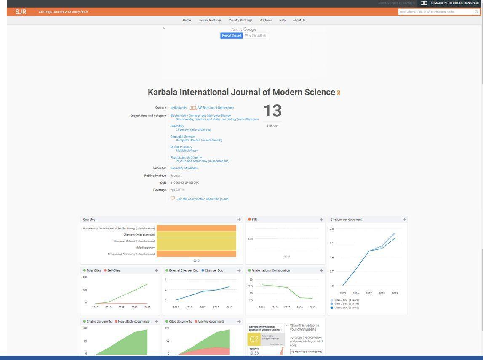
Task: Expand the Cited documents chart panel
Action: point(239,322)
